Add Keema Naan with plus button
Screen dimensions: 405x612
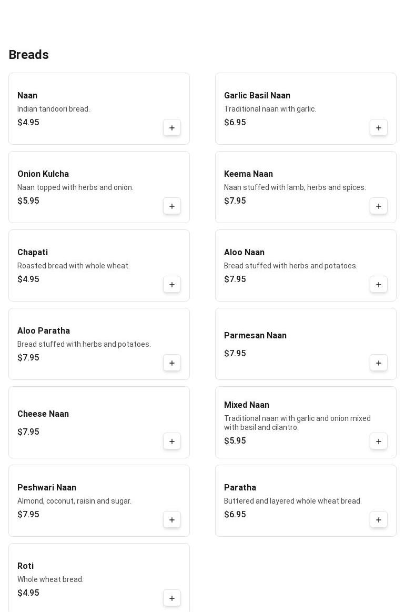tap(379, 206)
